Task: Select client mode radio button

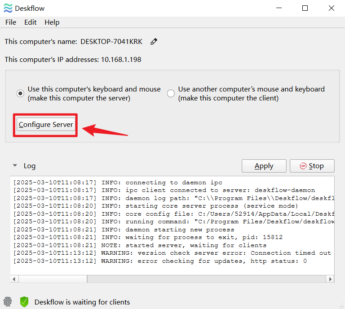Action: click(171, 93)
